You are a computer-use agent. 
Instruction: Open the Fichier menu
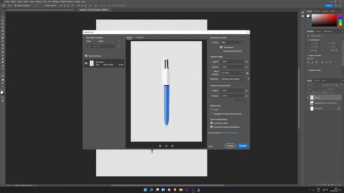point(7,2)
